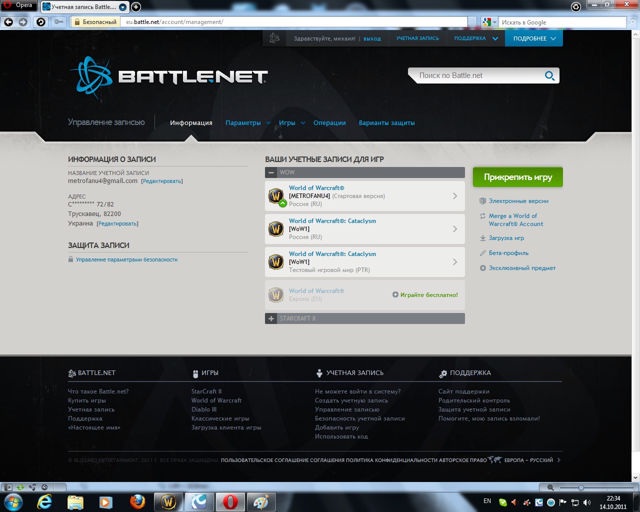Viewport: 640px width, 512px height.
Task: Click the Google search field in Opera
Action: 563,22
